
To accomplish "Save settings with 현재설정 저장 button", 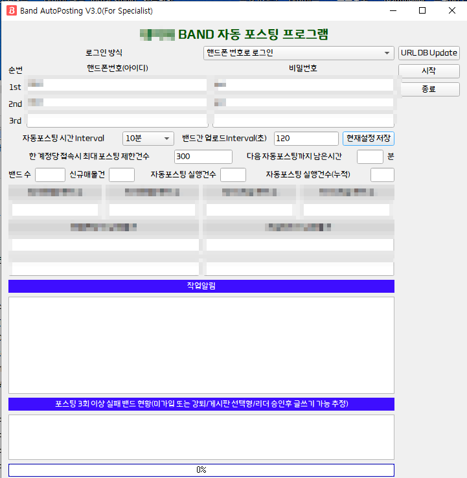I will tap(368, 138).
